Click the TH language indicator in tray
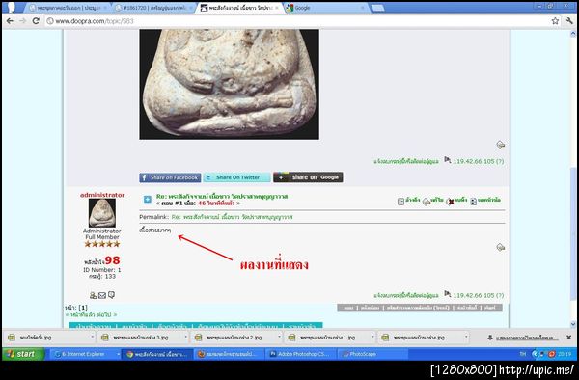 click(522, 354)
